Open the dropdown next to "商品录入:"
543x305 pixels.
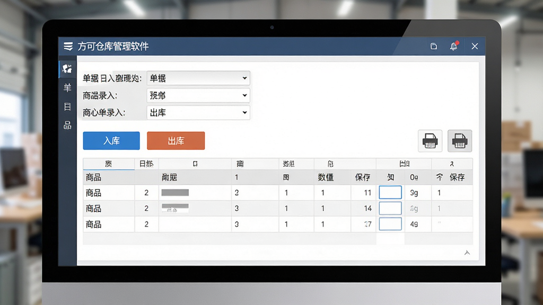[198, 95]
